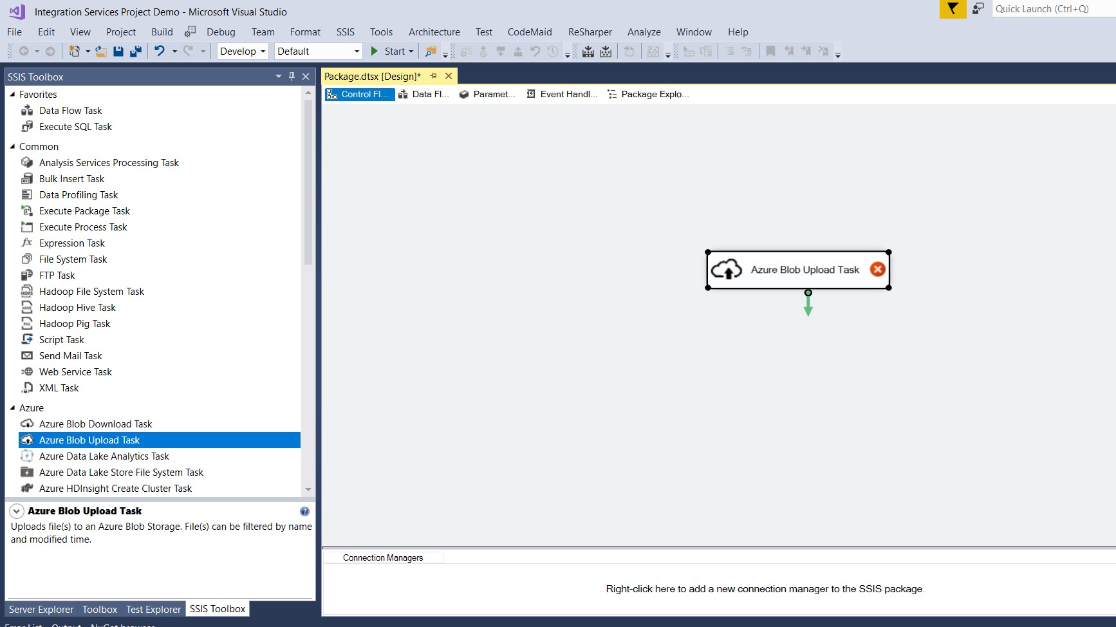Switch to the Package Explorer tab
Screen dimensions: 1116x627
click(648, 95)
